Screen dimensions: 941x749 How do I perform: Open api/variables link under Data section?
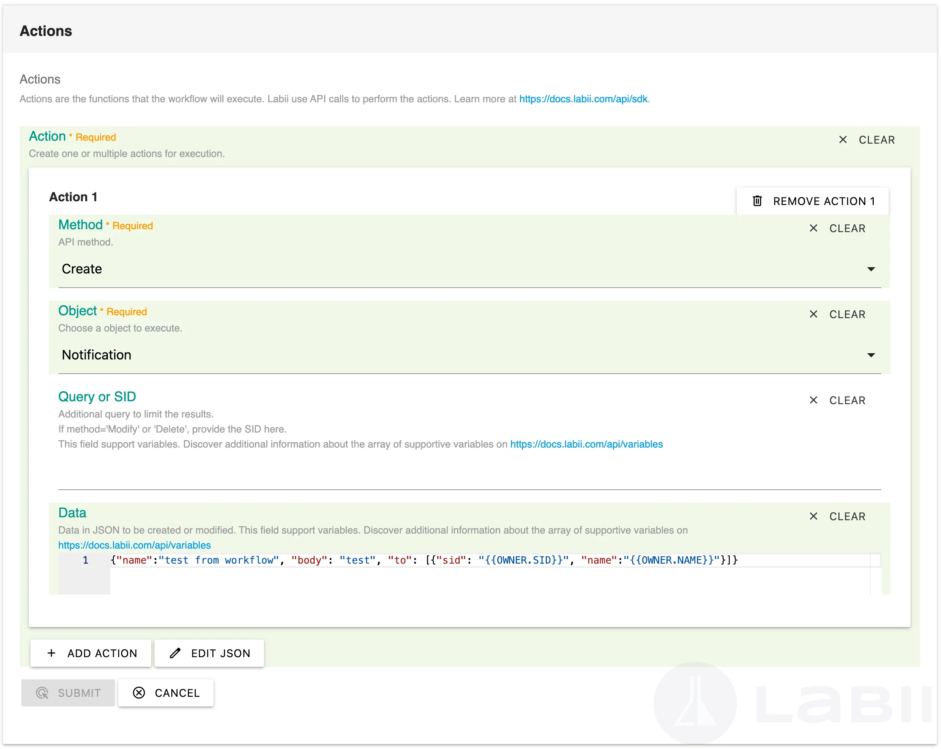click(x=135, y=545)
